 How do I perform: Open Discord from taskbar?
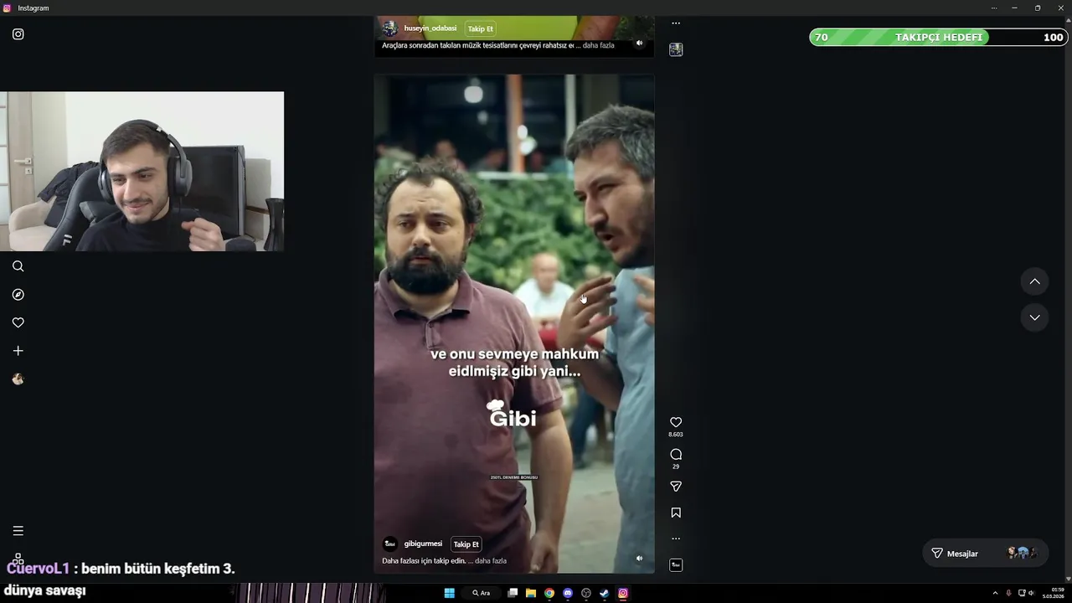pos(568,593)
